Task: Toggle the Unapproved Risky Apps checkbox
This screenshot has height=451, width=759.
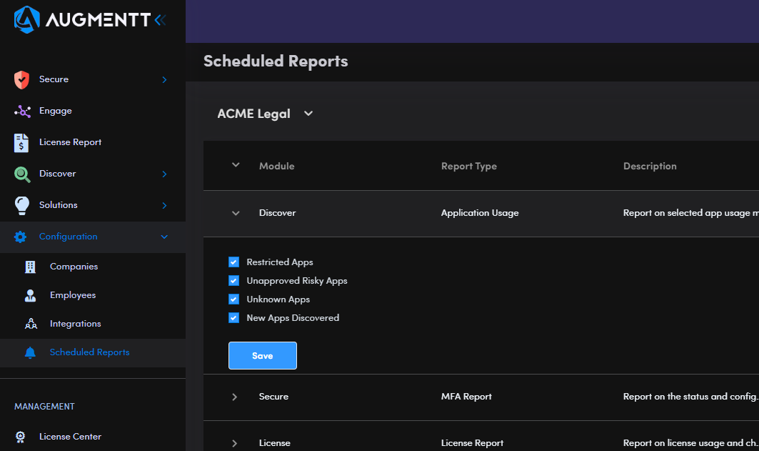Action: 233,281
